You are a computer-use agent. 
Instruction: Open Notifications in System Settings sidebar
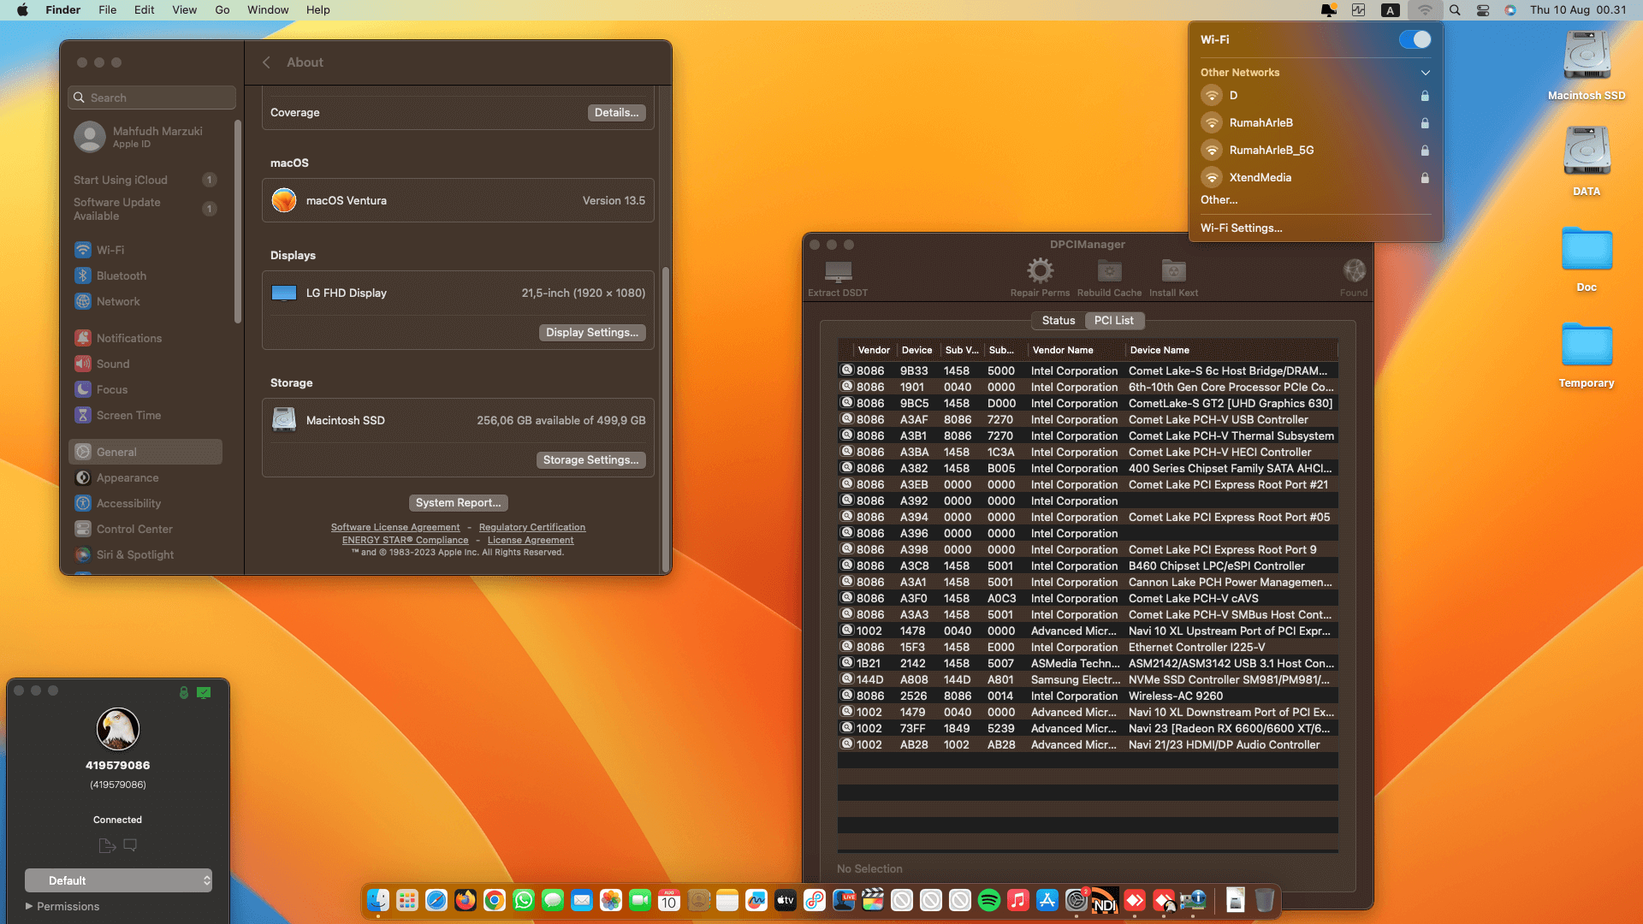[x=128, y=338]
